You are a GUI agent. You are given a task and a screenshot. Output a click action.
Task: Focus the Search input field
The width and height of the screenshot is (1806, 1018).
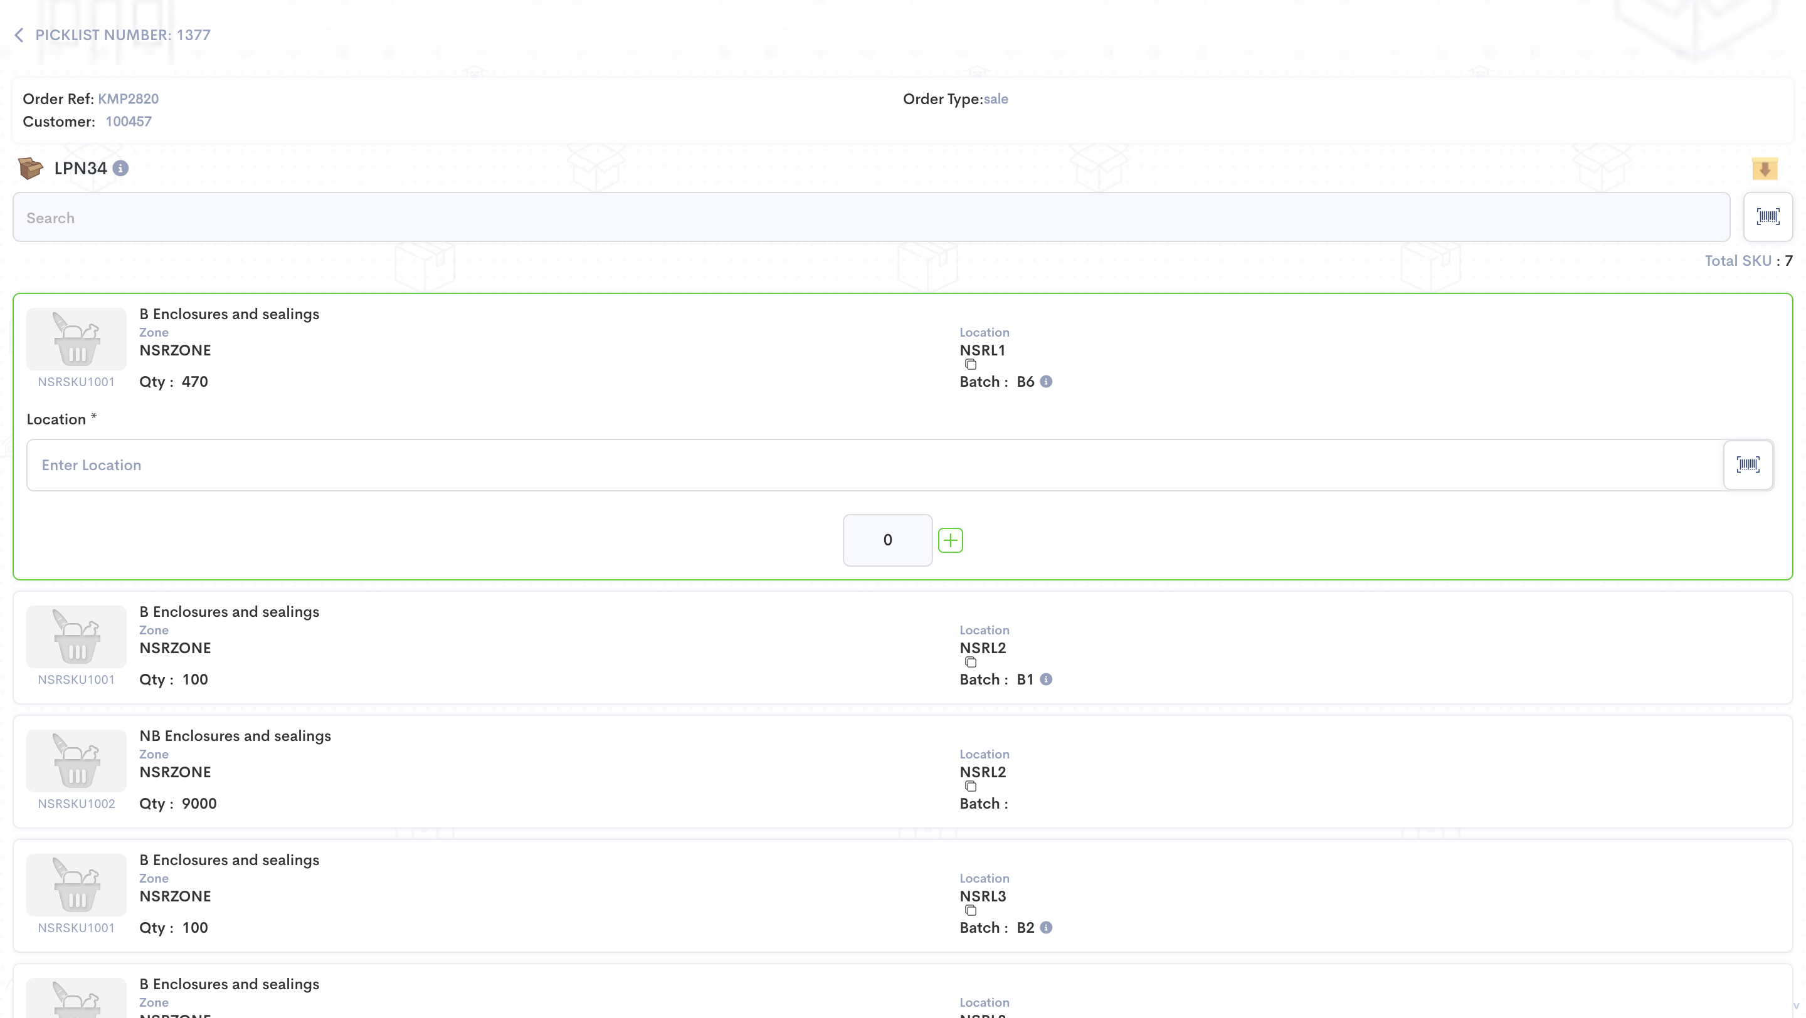click(x=872, y=217)
